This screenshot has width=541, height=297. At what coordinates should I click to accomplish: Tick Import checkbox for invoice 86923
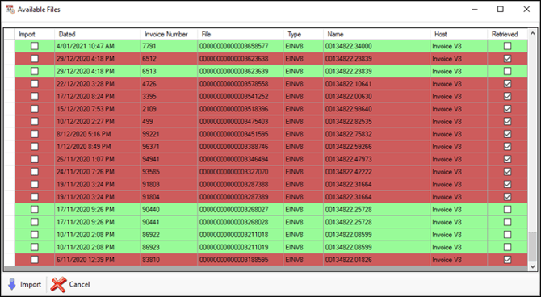(35, 247)
